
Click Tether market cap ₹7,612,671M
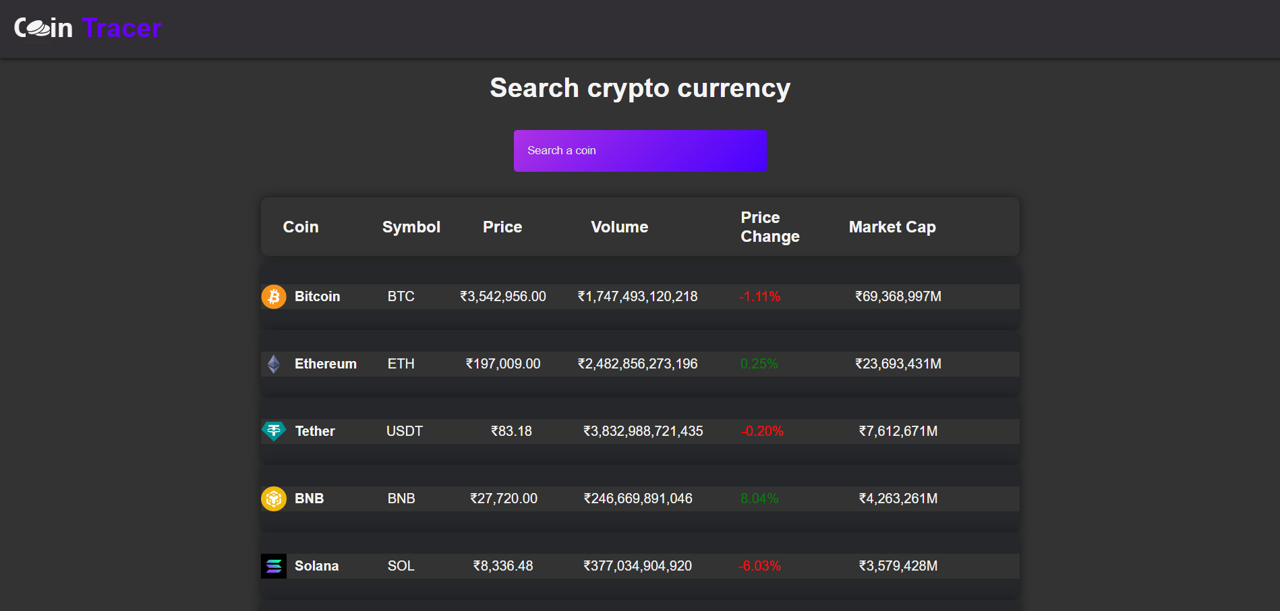point(898,431)
